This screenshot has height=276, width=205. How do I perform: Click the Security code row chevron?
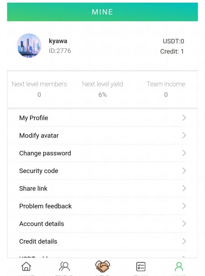click(x=184, y=170)
